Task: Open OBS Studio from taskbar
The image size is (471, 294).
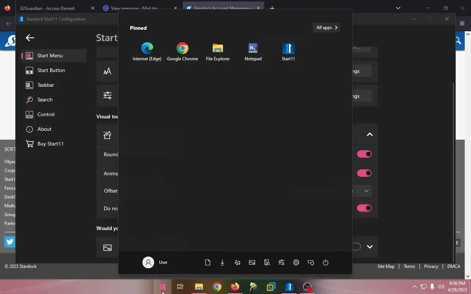Action: (307, 287)
